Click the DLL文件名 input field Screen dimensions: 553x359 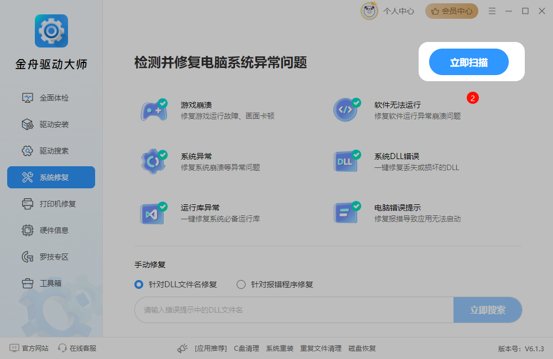point(294,310)
